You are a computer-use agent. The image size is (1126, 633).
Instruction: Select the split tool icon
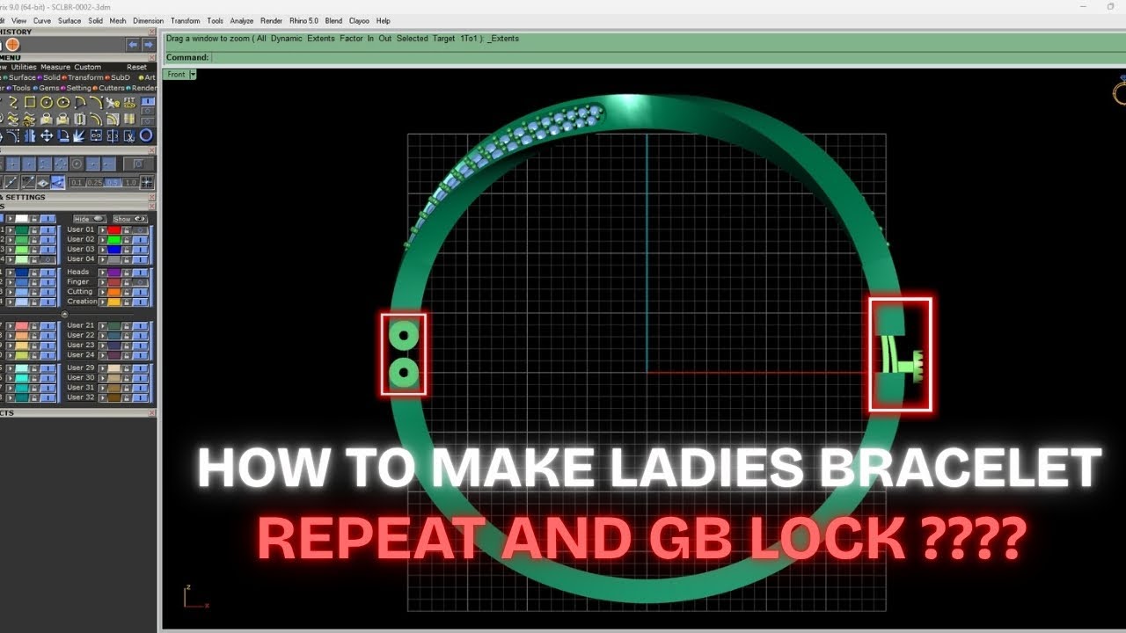[x=113, y=135]
